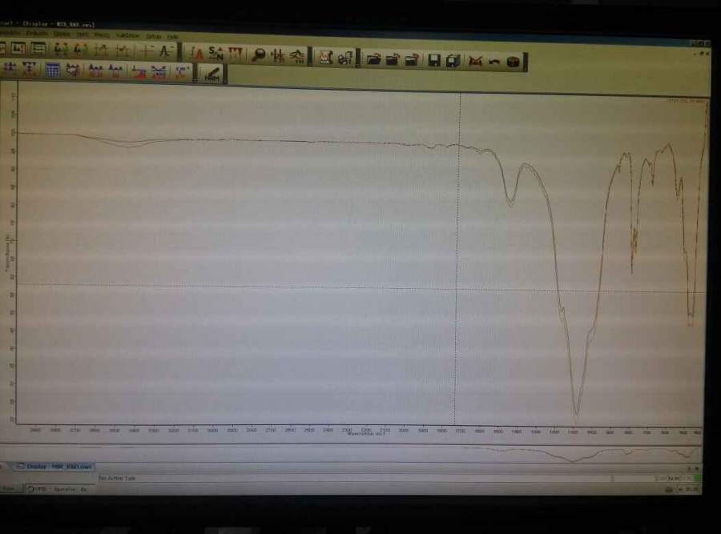Screen dimensions: 721x534
Task: Click the first purple icon in second row
Action: 10,69
